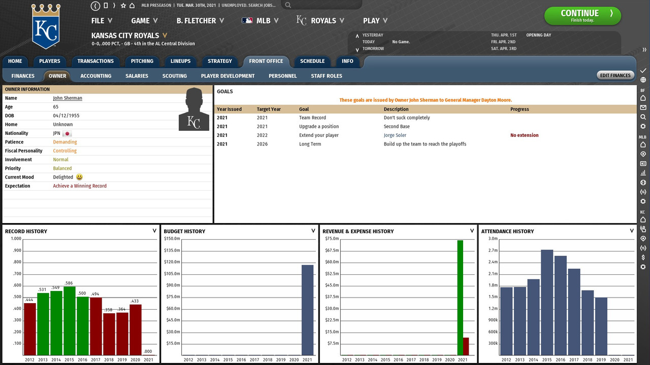Click the diamond icon under MLB section
The height and width of the screenshot is (365, 650).
(x=643, y=154)
